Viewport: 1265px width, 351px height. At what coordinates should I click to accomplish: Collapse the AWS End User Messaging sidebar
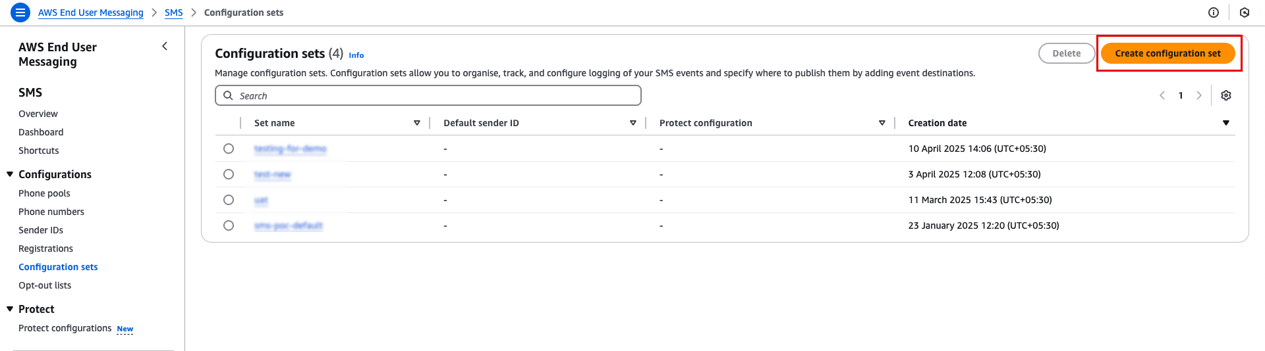tap(165, 46)
